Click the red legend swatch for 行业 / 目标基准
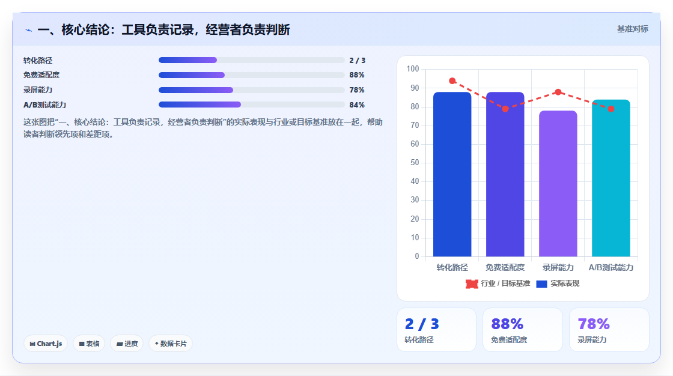Viewport: 673px width, 376px height. [472, 284]
